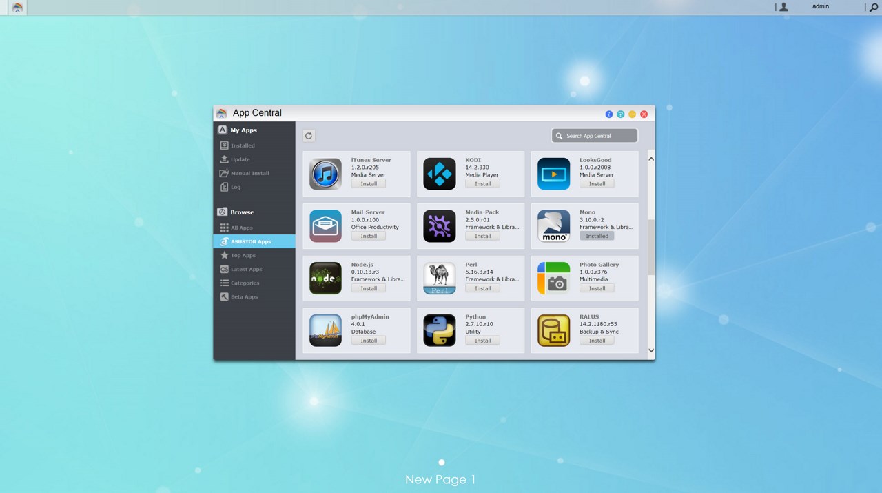
Task: Select ASUSTOR Apps in sidebar
Action: (x=254, y=241)
